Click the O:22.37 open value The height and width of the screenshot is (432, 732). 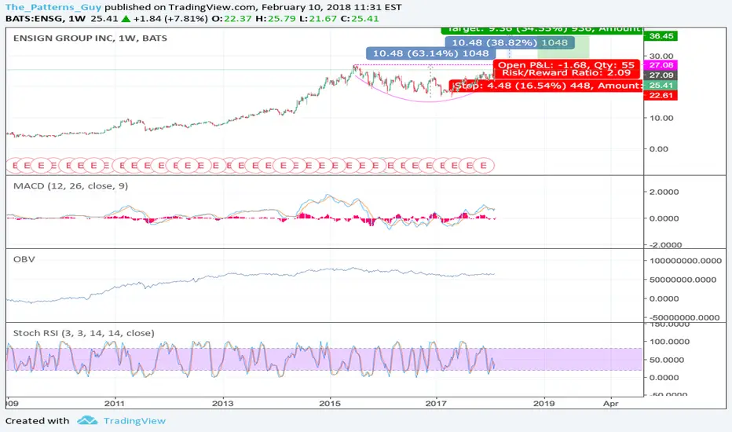point(231,19)
